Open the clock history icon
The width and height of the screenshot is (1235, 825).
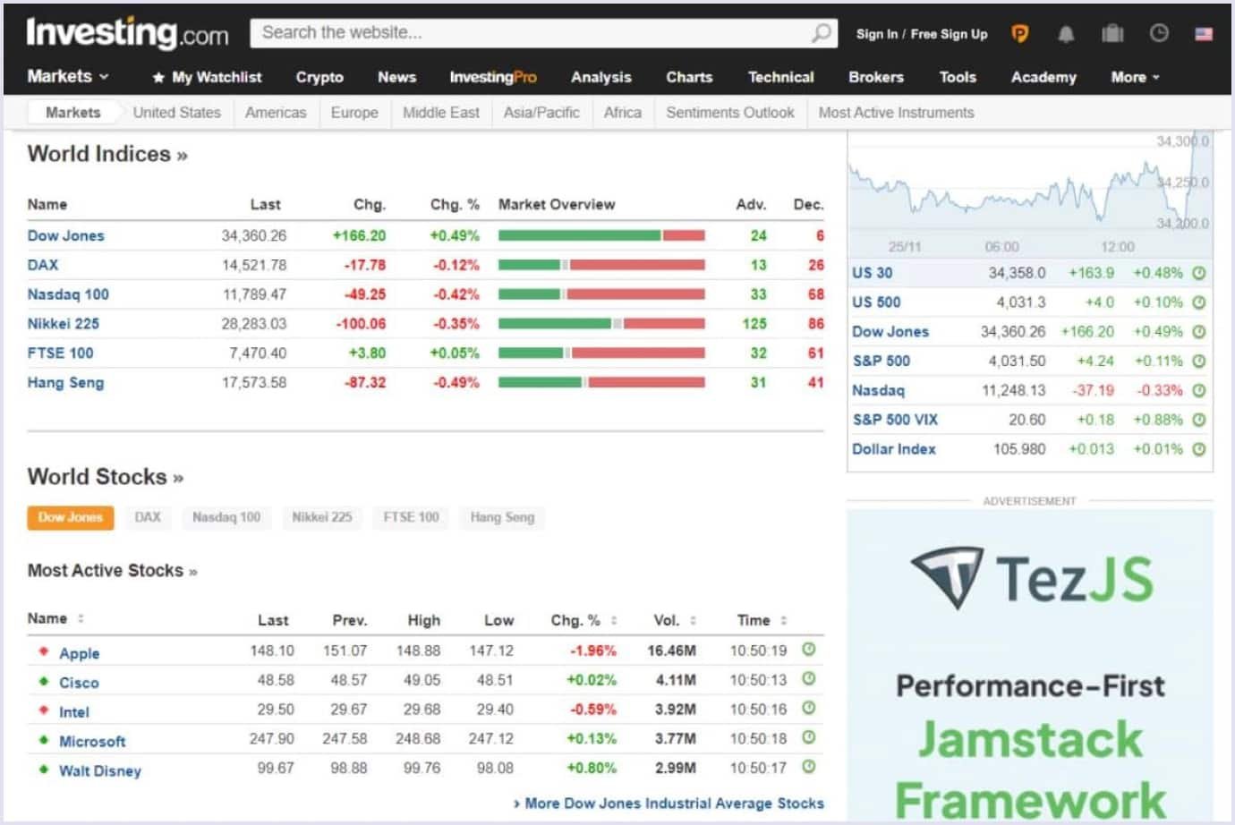tap(1159, 33)
